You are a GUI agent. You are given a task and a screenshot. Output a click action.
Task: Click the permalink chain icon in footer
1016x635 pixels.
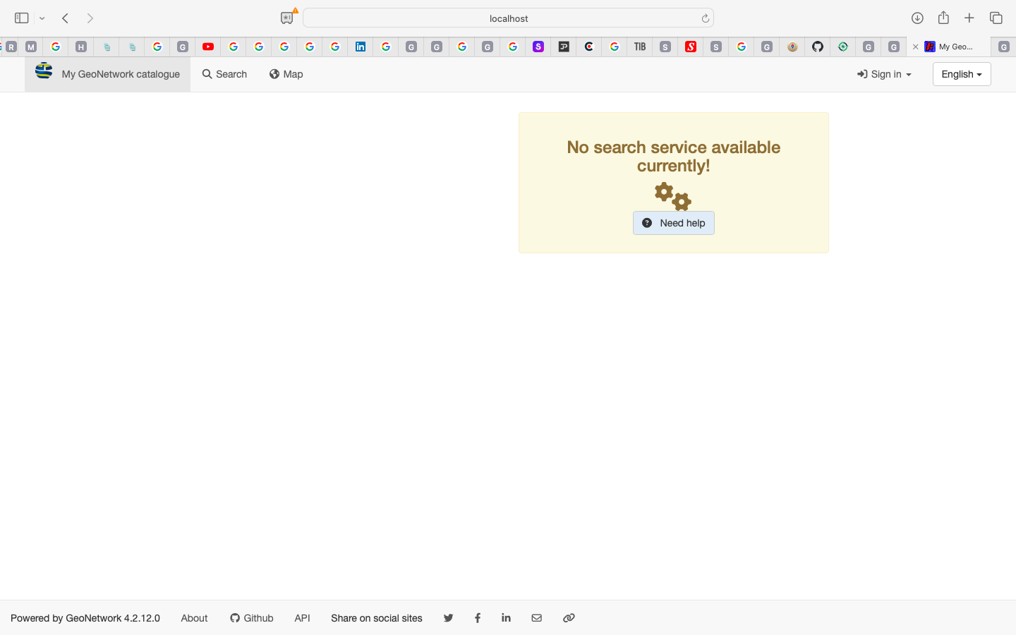pyautogui.click(x=569, y=618)
